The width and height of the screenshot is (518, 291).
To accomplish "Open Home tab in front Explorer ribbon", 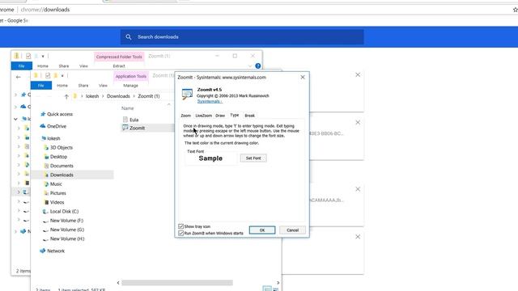I will point(62,86).
